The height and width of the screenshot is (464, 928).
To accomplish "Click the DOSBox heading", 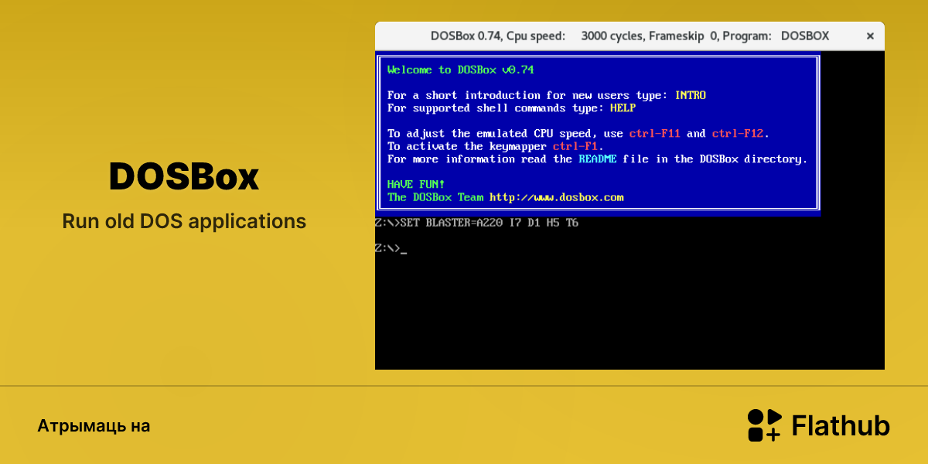I will click(x=184, y=177).
